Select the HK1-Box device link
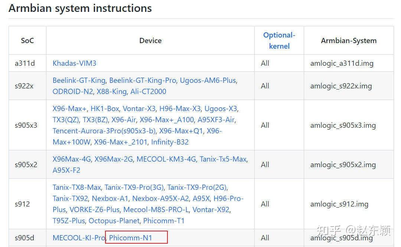Viewport: 401px width, 247px height. pyautogui.click(x=105, y=108)
